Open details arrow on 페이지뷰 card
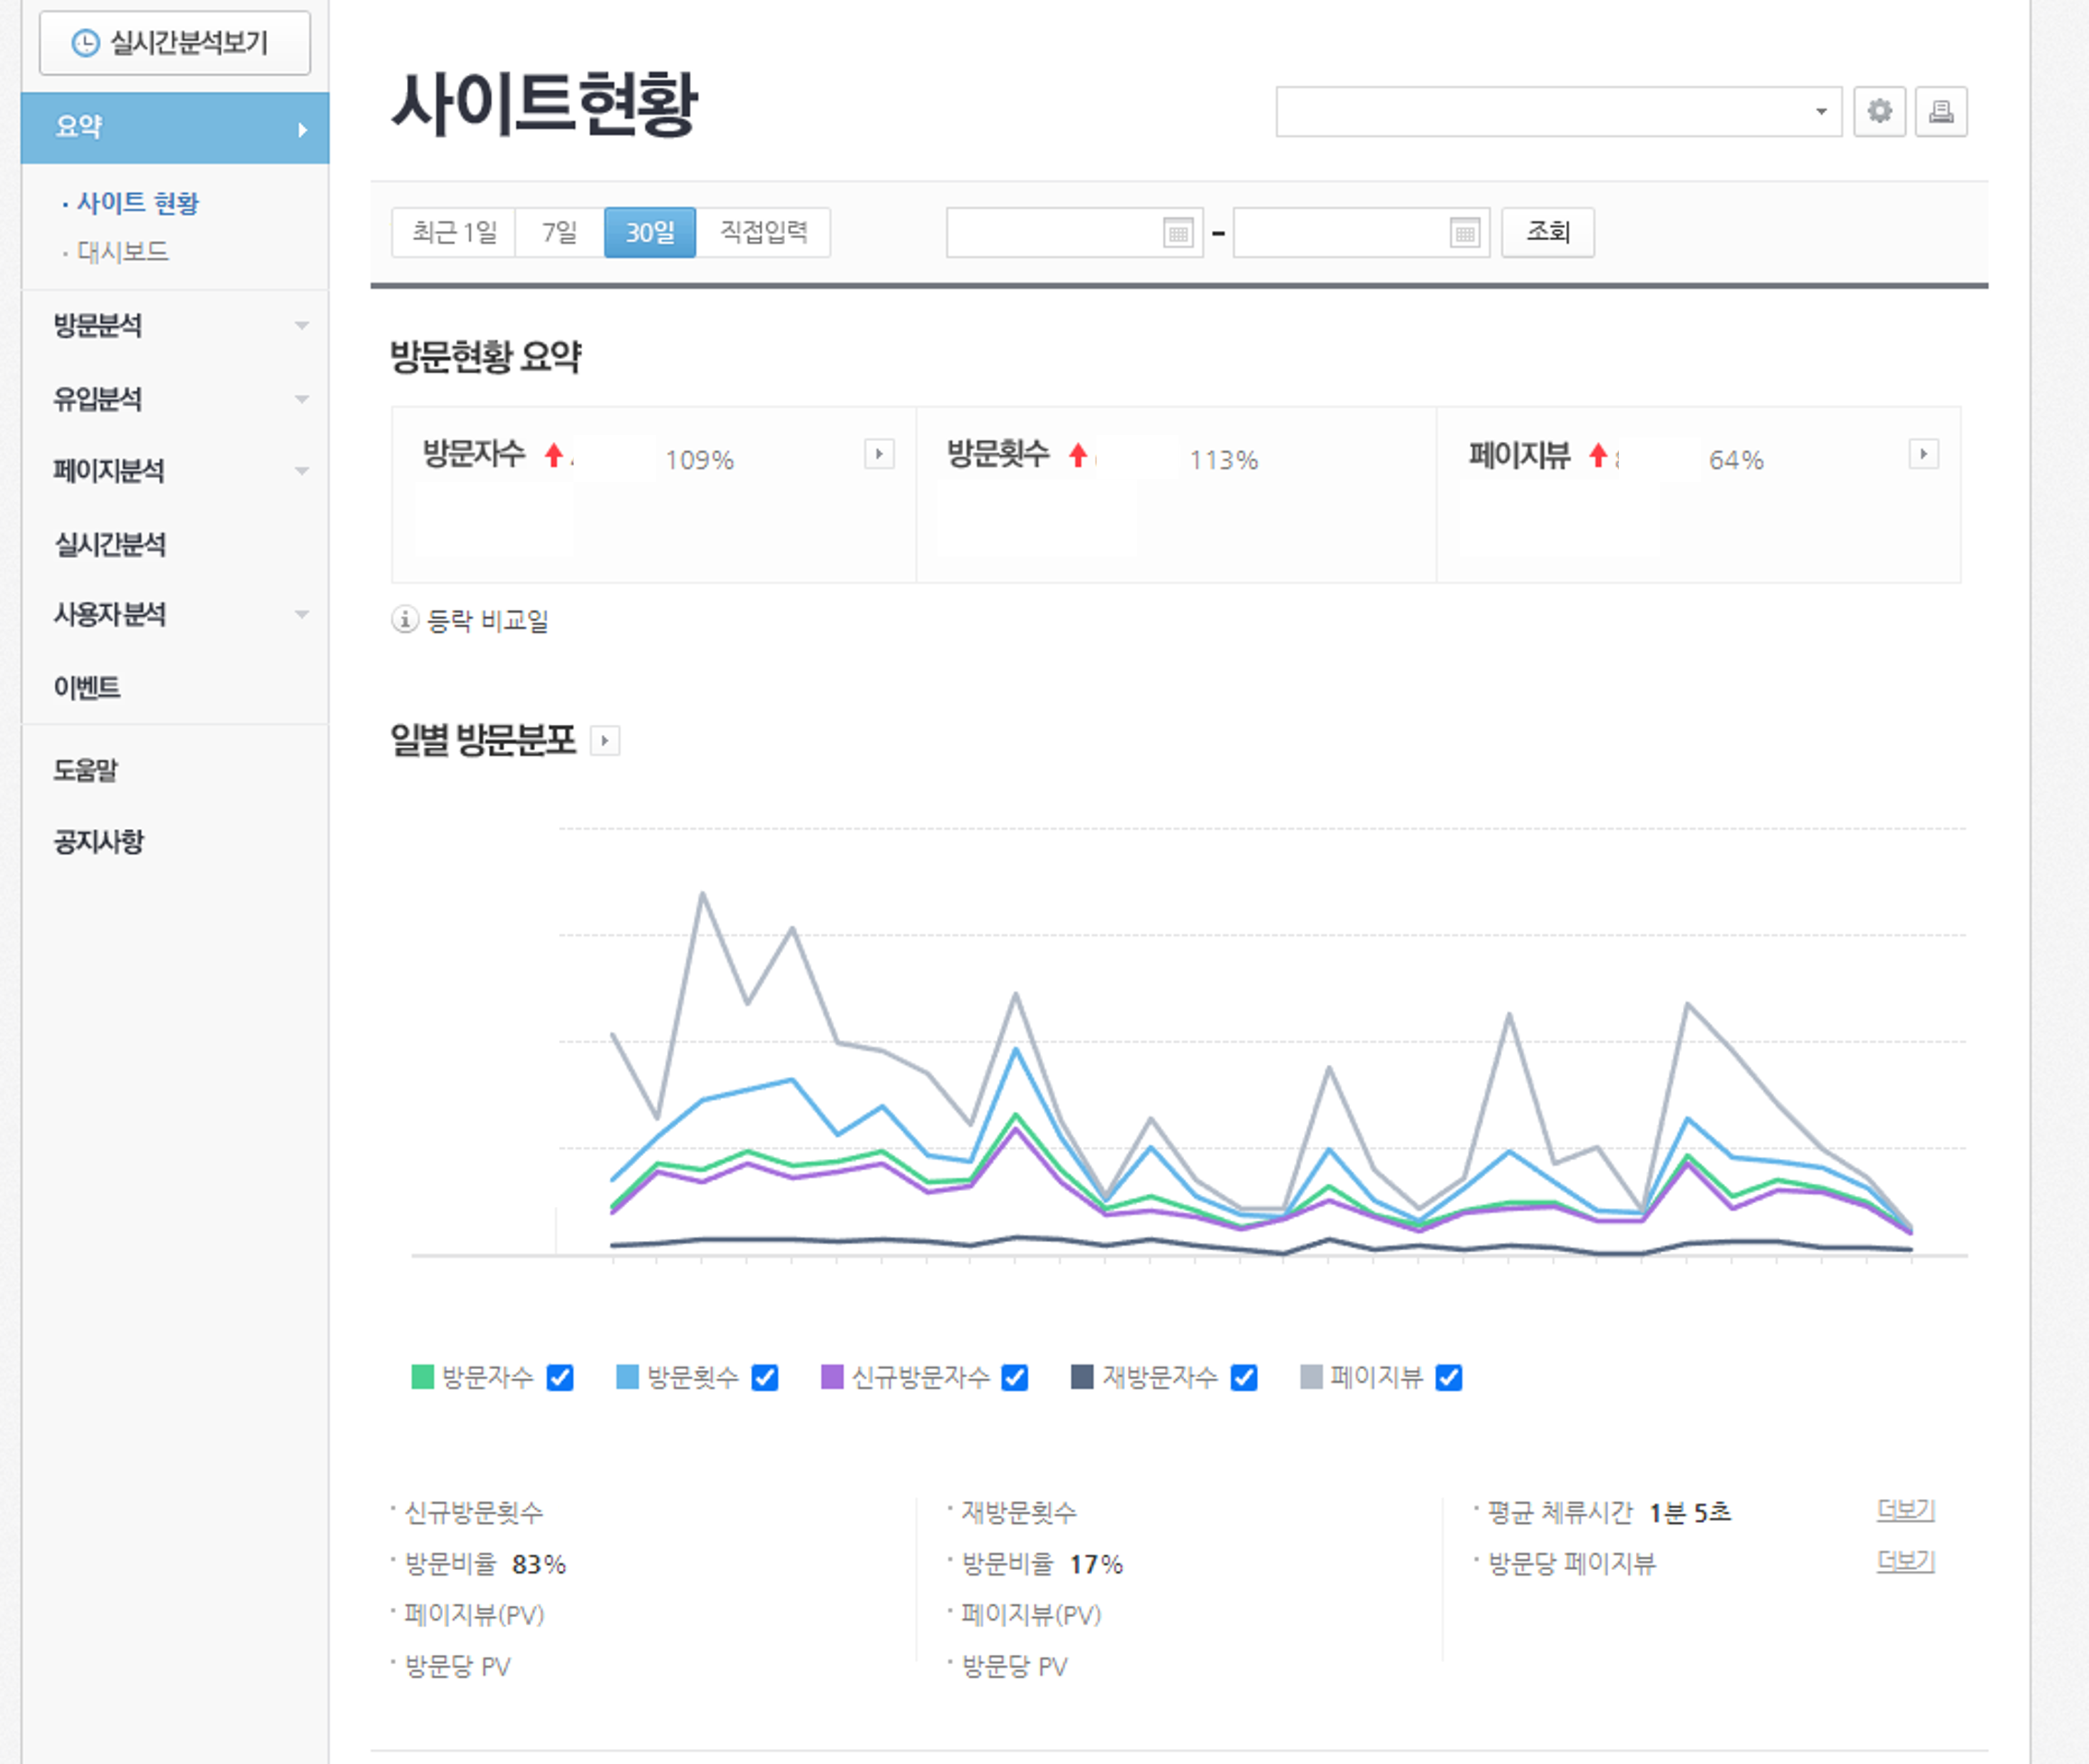Viewport: 2089px width, 1764px height. tap(1924, 454)
